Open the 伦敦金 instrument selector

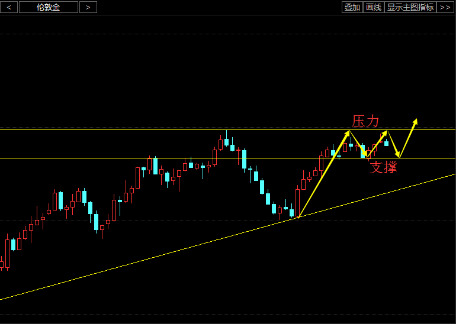coord(49,7)
